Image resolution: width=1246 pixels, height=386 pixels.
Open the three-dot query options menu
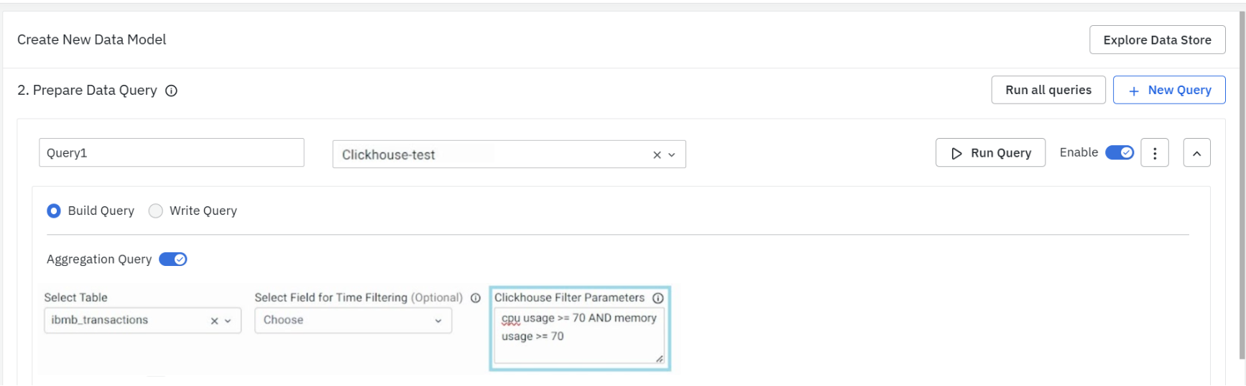click(x=1154, y=153)
